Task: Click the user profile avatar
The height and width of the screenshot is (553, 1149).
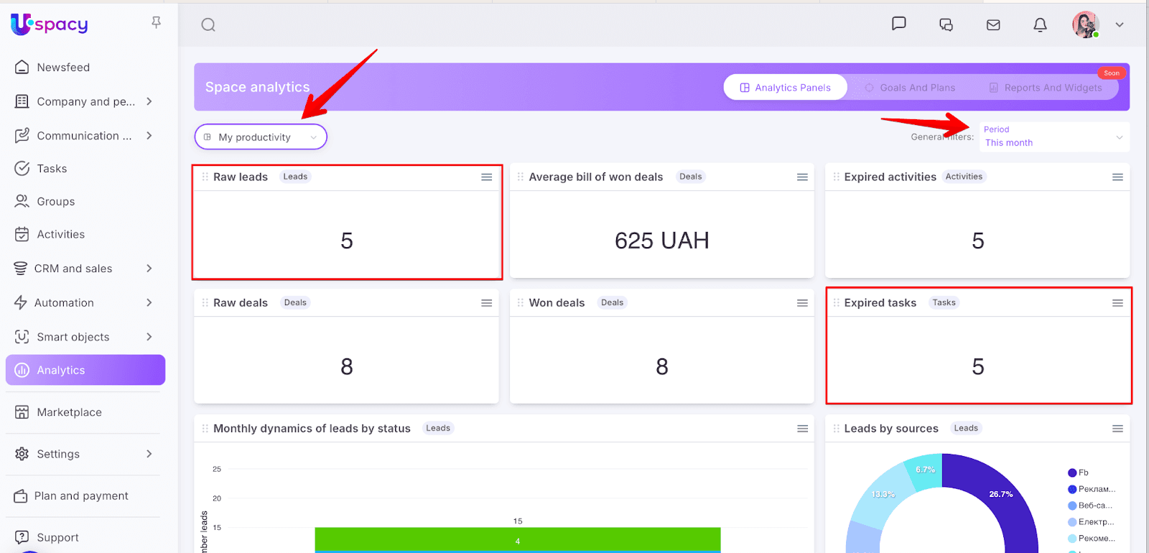Action: pos(1086,24)
